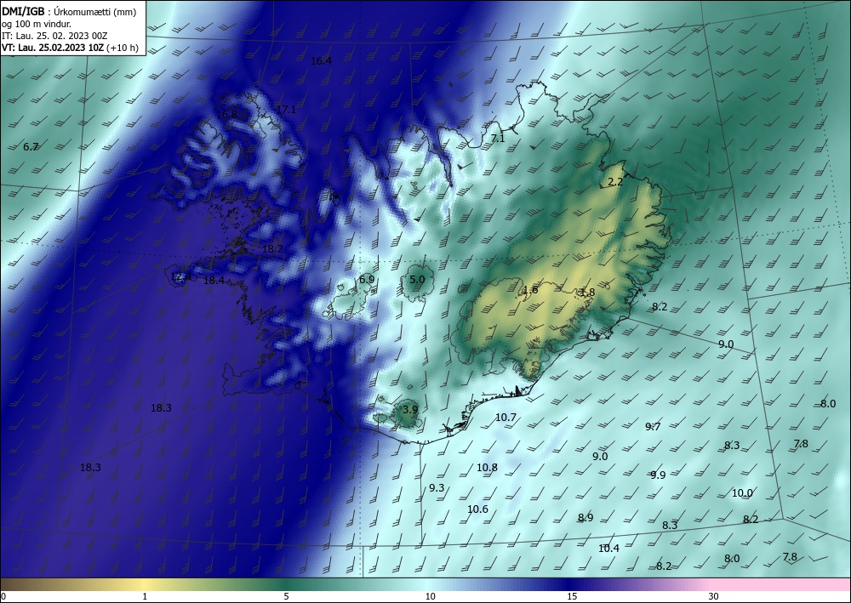851x603 pixels.
Task: Select the '30' tick label on the color scale
Action: point(714,597)
